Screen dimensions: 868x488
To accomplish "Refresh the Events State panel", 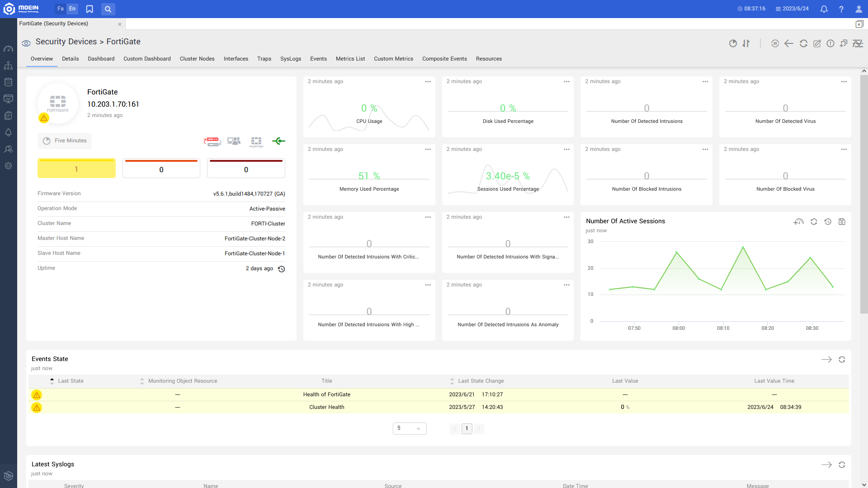I will pos(842,360).
